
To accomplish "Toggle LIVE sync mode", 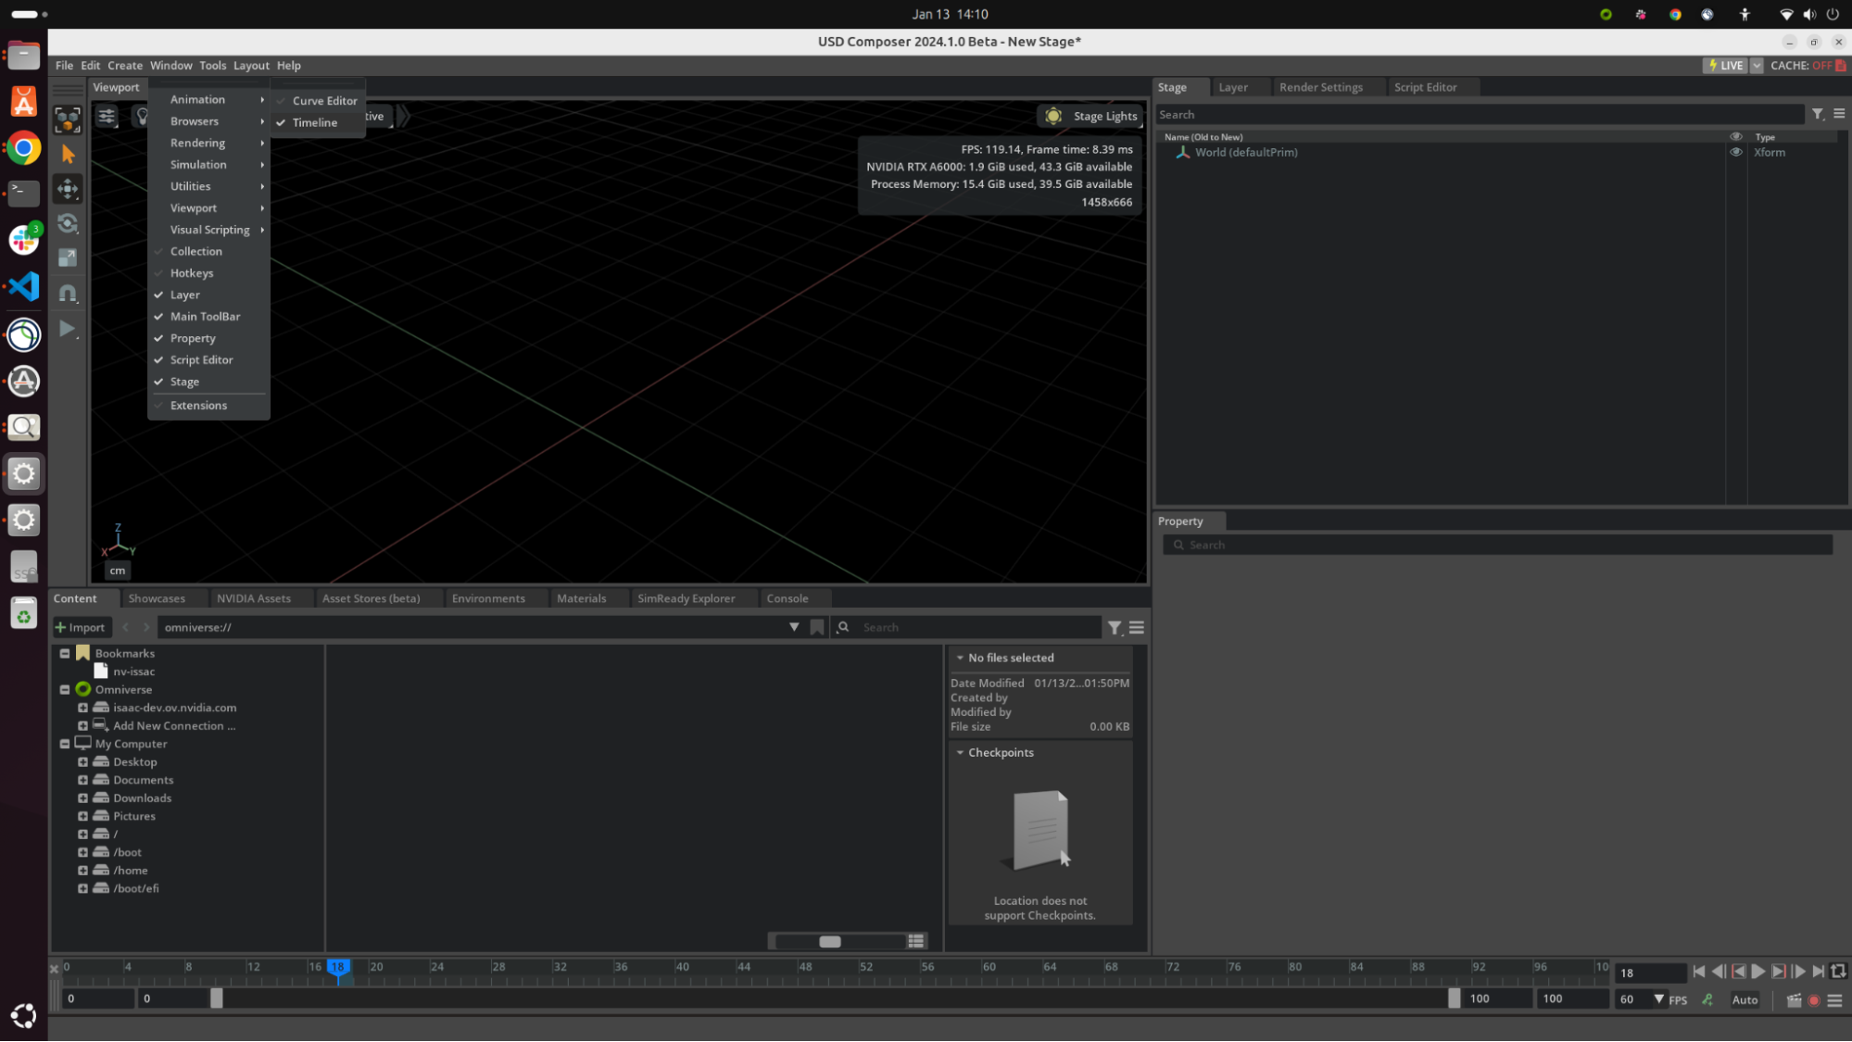I will coord(1725,65).
